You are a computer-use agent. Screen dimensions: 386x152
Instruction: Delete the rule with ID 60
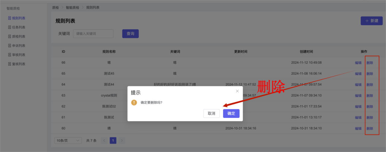(370, 129)
